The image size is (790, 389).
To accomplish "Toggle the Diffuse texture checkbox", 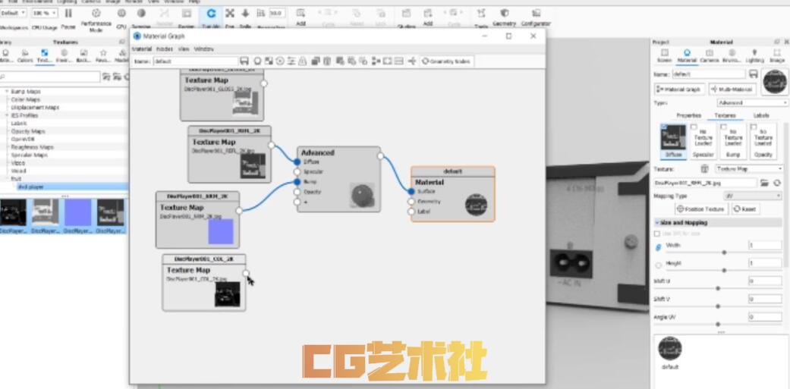I will [x=664, y=127].
